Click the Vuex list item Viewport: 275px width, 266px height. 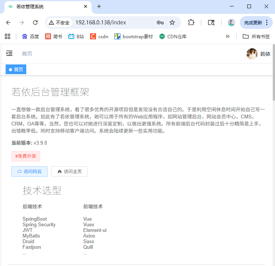(x=89, y=224)
